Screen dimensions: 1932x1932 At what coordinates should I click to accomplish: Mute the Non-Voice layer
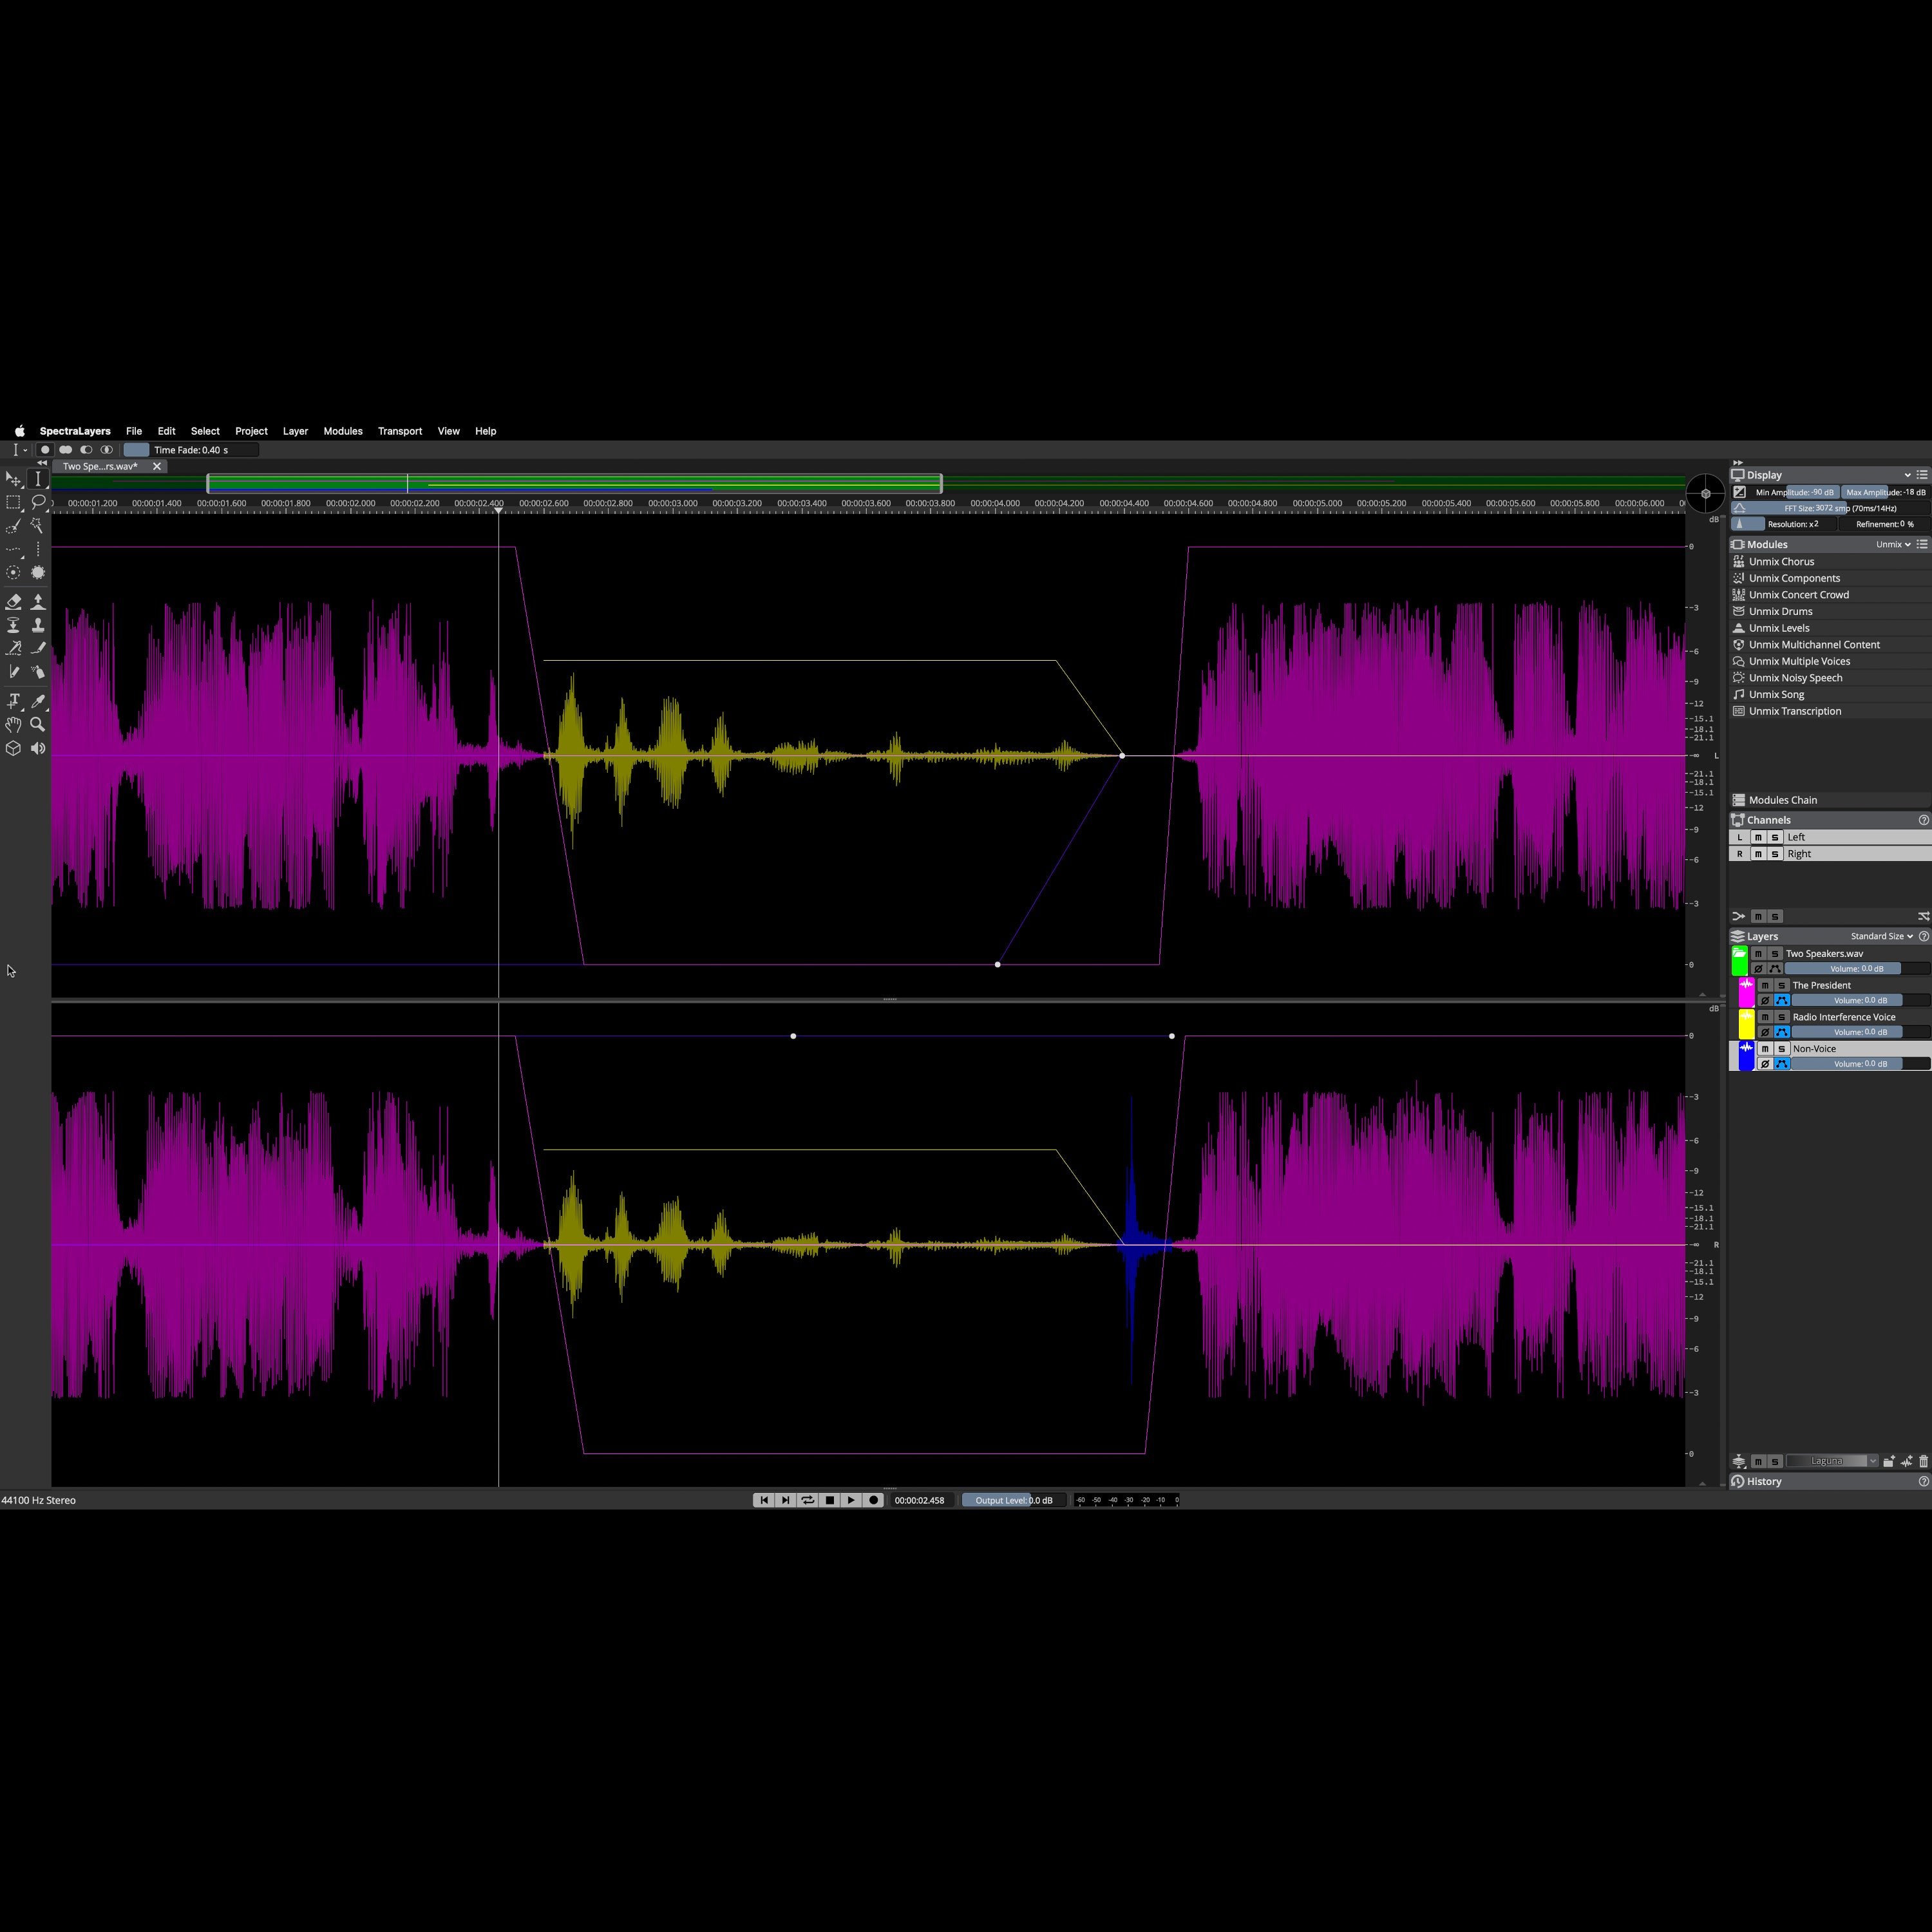click(x=1765, y=1049)
